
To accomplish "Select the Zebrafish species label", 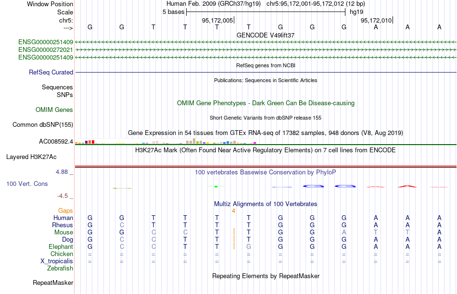I will pos(60,268).
